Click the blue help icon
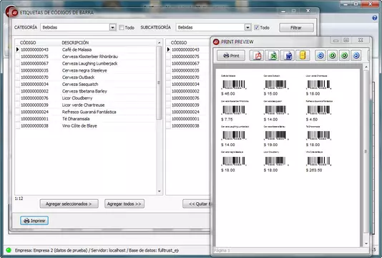Image resolution: width=382 pixels, height=258 pixels. [x=374, y=18]
